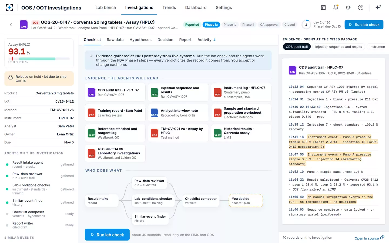This screenshot has height=243, width=389.
Task: Open the Trends tab
Action: coord(169,8)
